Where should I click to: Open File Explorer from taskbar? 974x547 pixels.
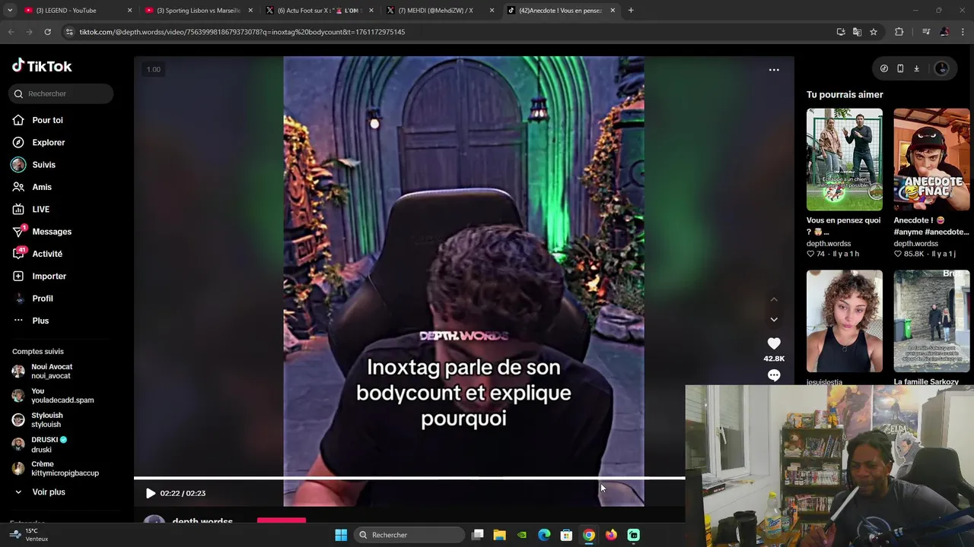(499, 535)
